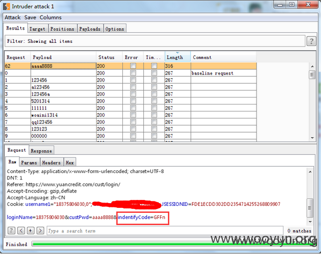
Task: Open the Hex view tab
Action: tap(70, 163)
